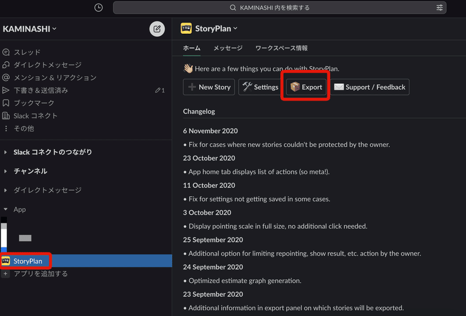Open the StoryPlan header dropdown chevron

(x=235, y=28)
